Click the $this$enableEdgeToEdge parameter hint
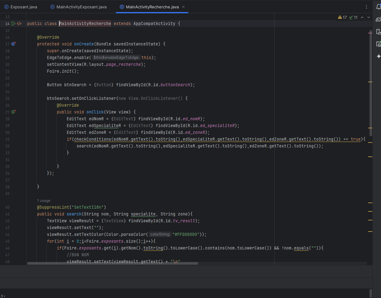The height and width of the screenshot is (298, 381). pyautogui.click(x=116, y=57)
